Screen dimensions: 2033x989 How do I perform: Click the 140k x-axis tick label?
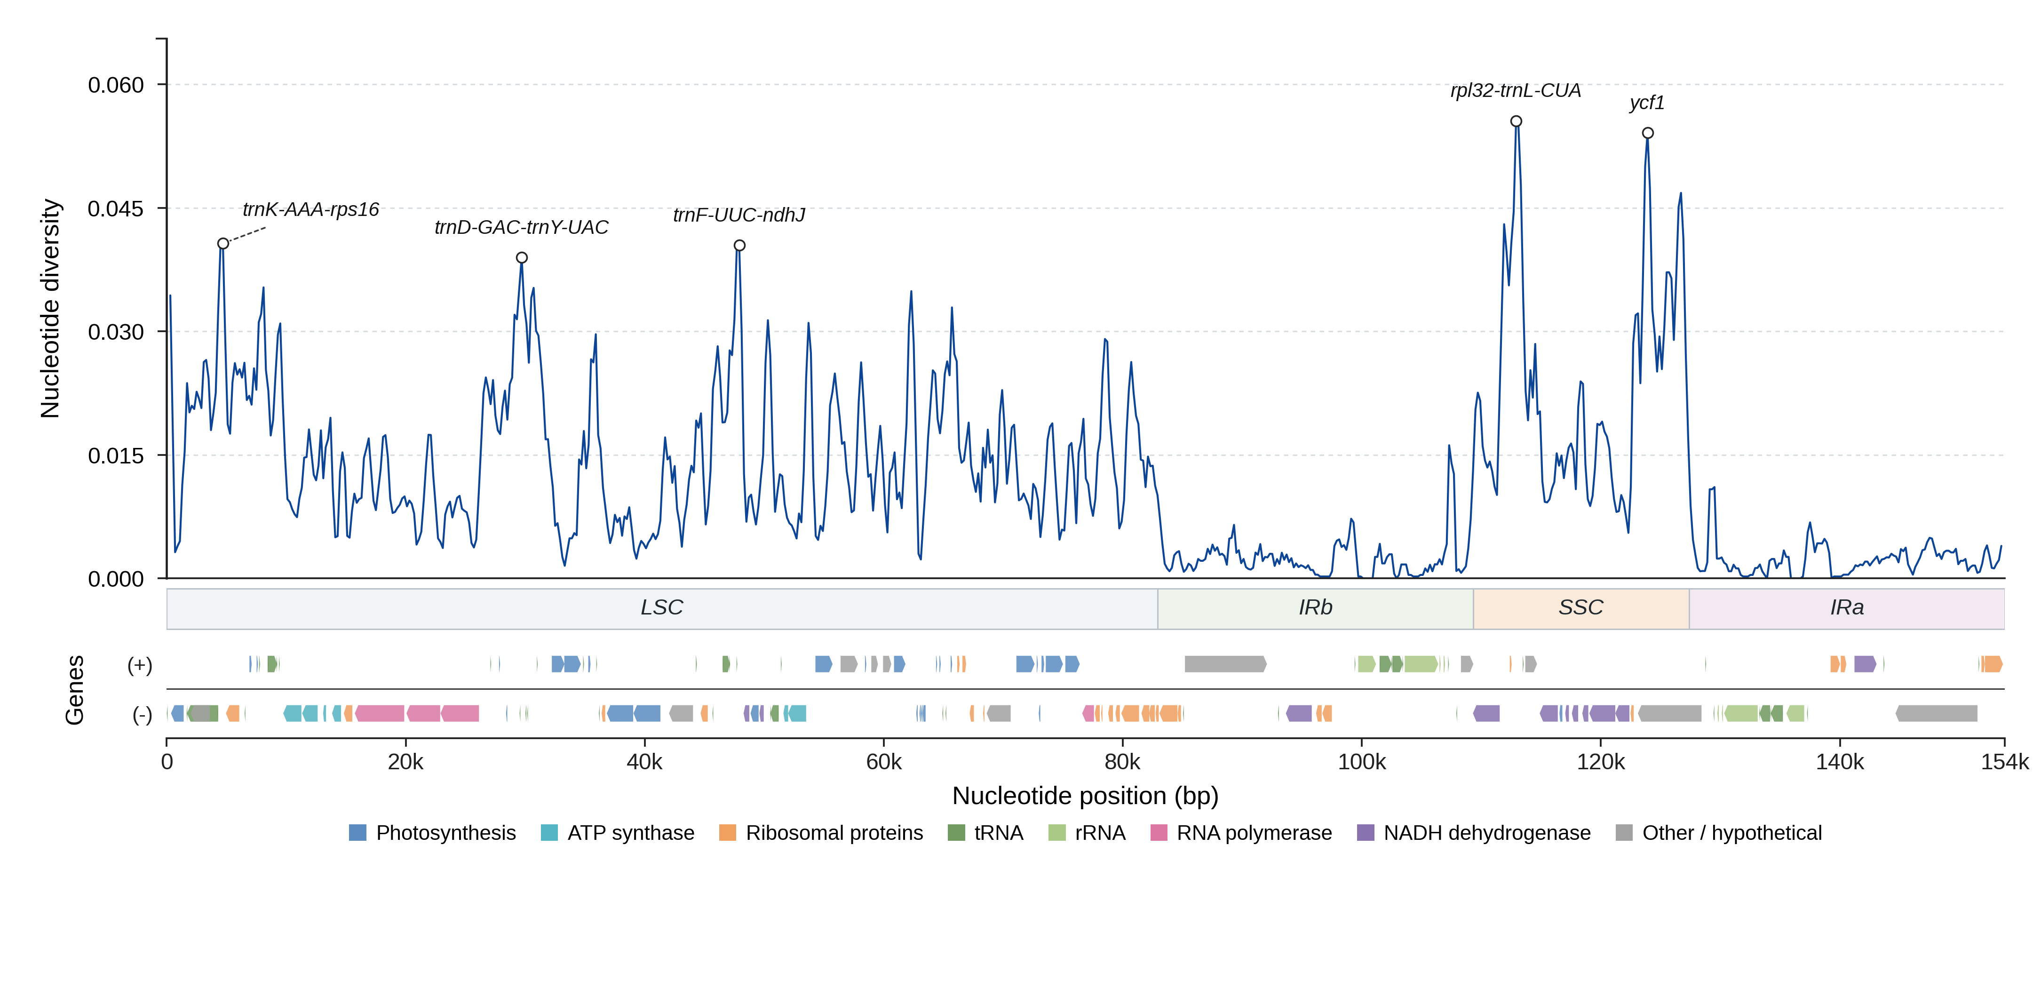[x=1840, y=763]
